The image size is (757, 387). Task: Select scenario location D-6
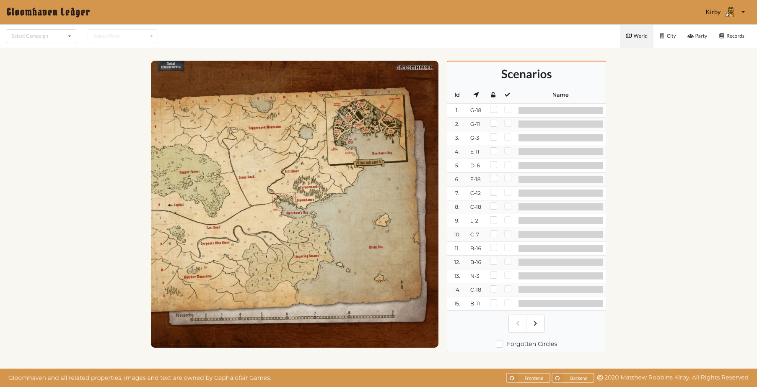click(475, 166)
